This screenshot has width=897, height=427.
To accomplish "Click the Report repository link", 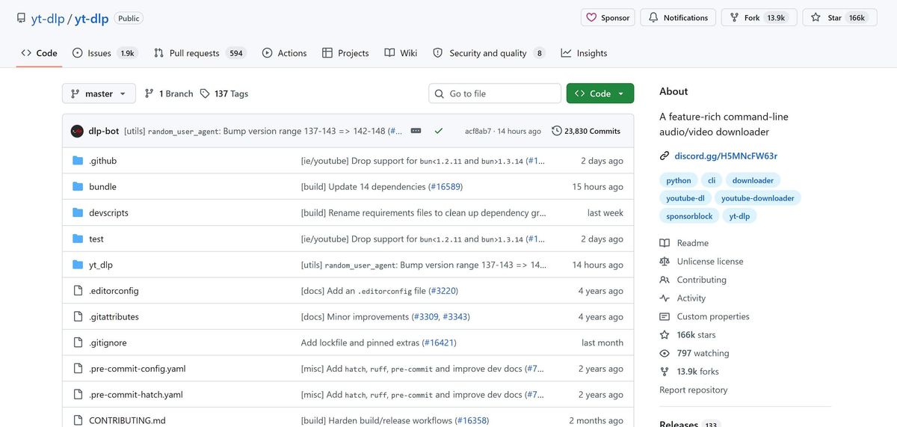I will pyautogui.click(x=693, y=390).
